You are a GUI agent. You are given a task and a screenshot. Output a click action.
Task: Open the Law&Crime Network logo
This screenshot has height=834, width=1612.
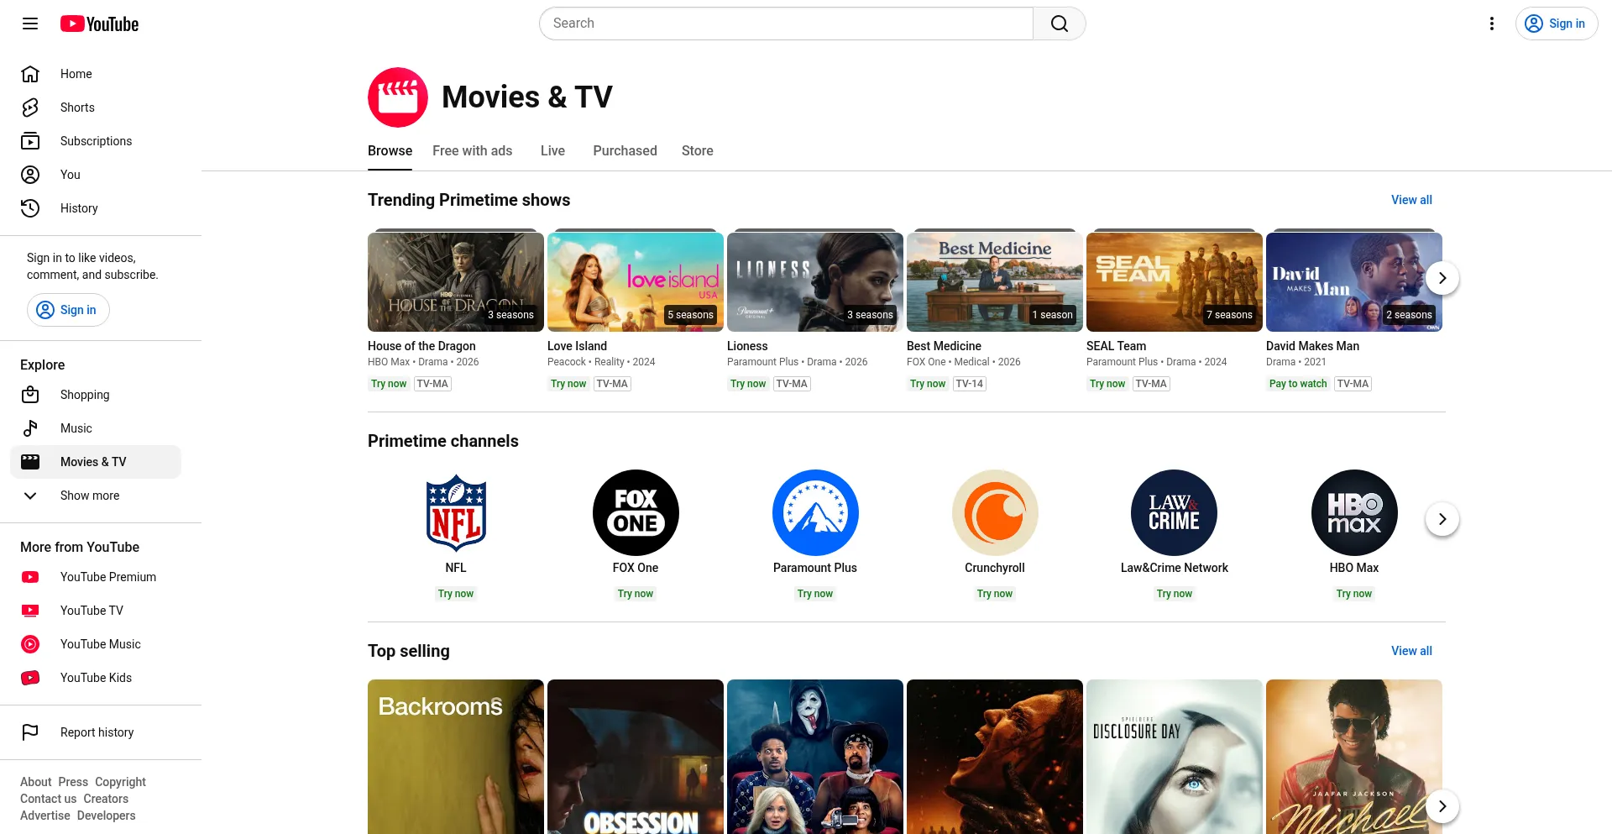pyautogui.click(x=1175, y=512)
